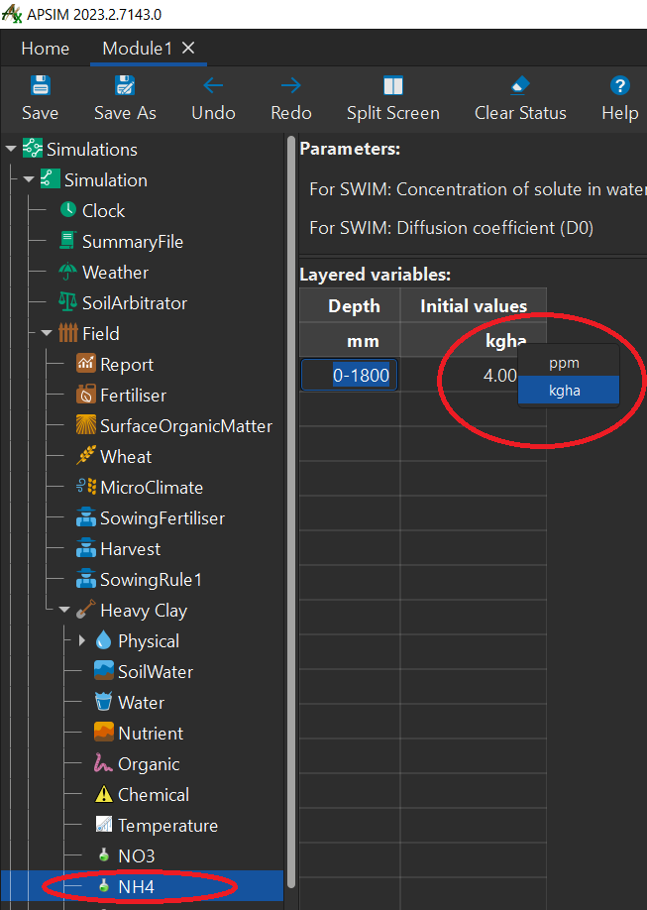647x910 pixels.
Task: Click the Split Screen icon
Action: tap(392, 85)
